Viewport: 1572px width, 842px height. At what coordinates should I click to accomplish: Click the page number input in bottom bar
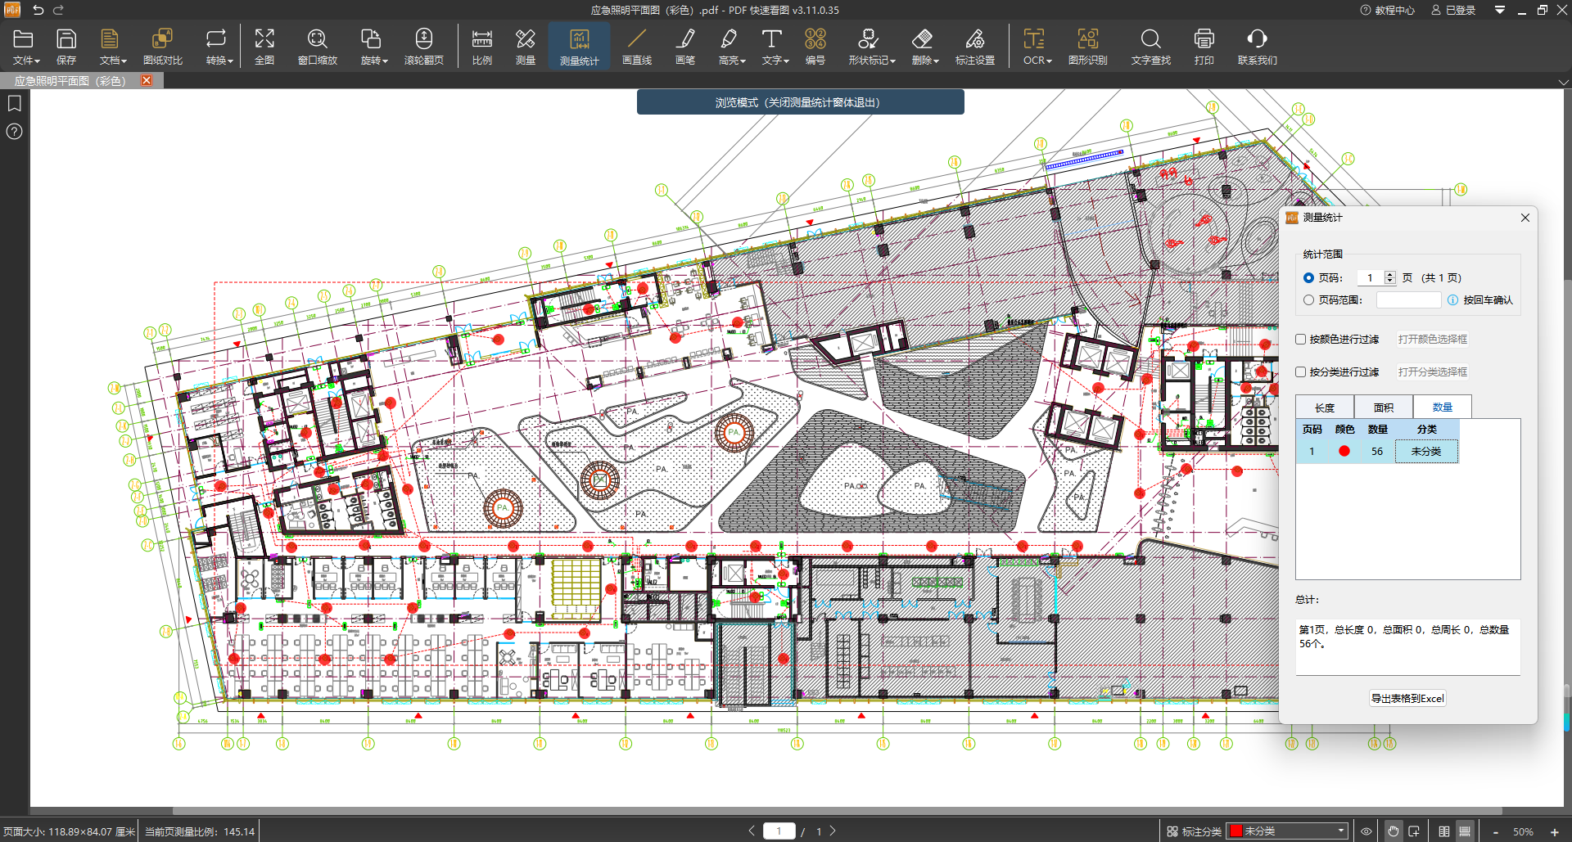click(779, 831)
